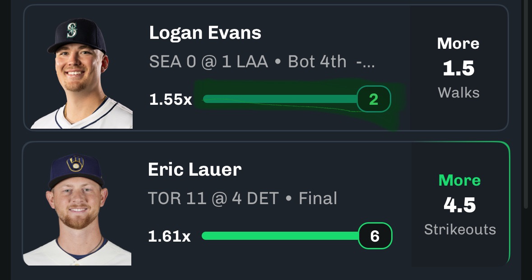Tap the white More label for Evans
Viewport: 532px width, 280px height.
pyautogui.click(x=458, y=43)
